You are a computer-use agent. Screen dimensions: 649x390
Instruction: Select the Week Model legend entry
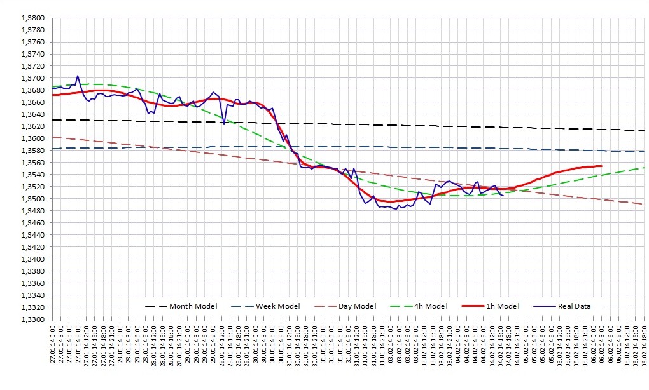click(265, 306)
